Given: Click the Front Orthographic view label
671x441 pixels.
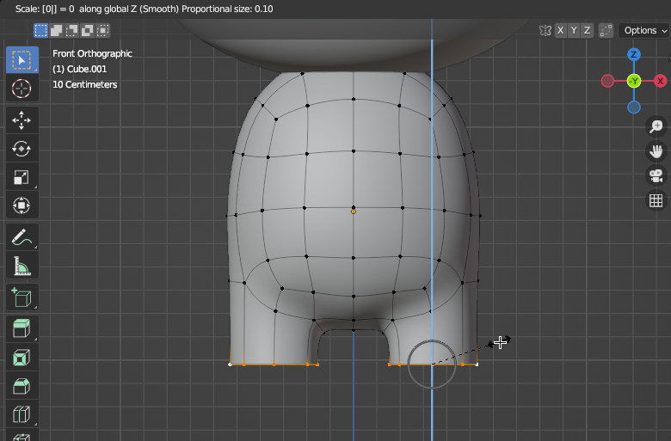Looking at the screenshot, I should click(x=92, y=53).
